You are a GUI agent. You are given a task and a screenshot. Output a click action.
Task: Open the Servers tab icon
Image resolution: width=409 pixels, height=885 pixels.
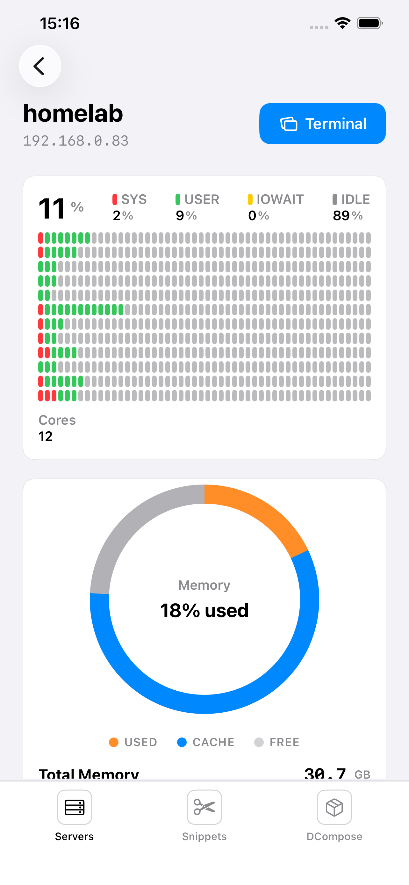point(74,807)
